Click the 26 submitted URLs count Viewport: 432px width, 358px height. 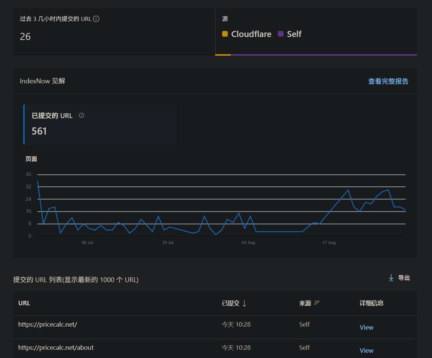(25, 37)
